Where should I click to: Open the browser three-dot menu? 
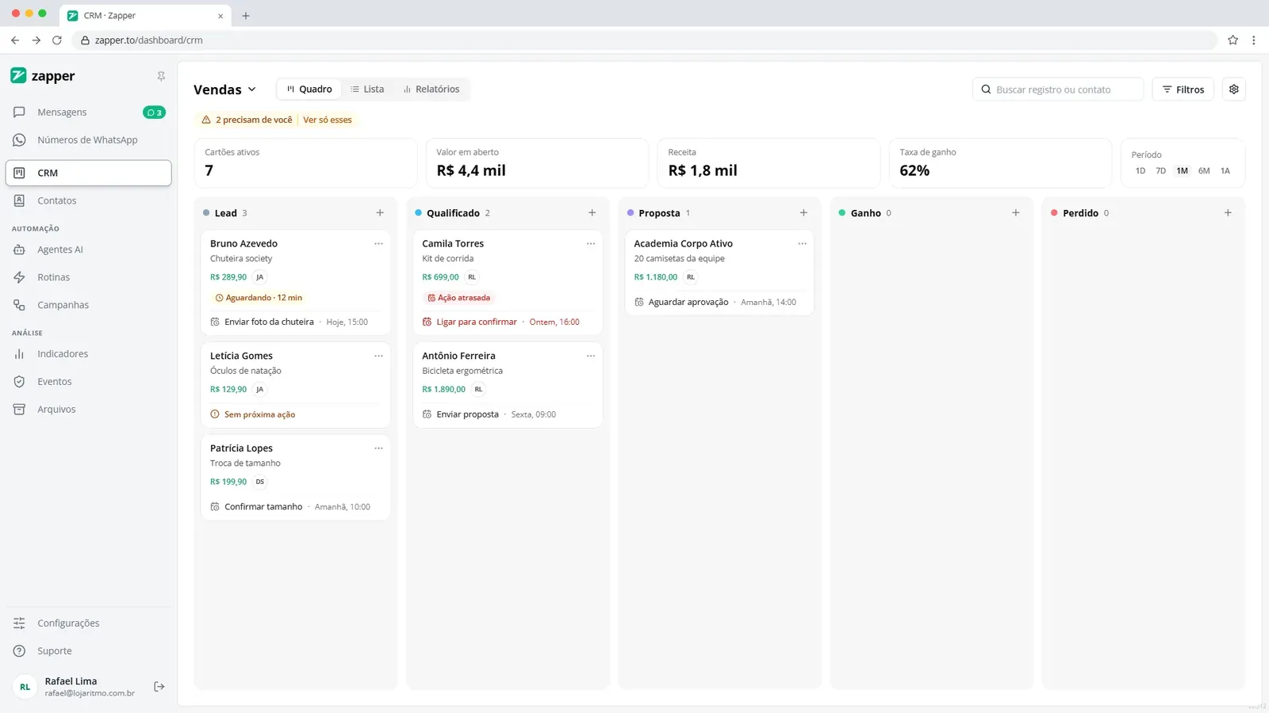click(1254, 40)
